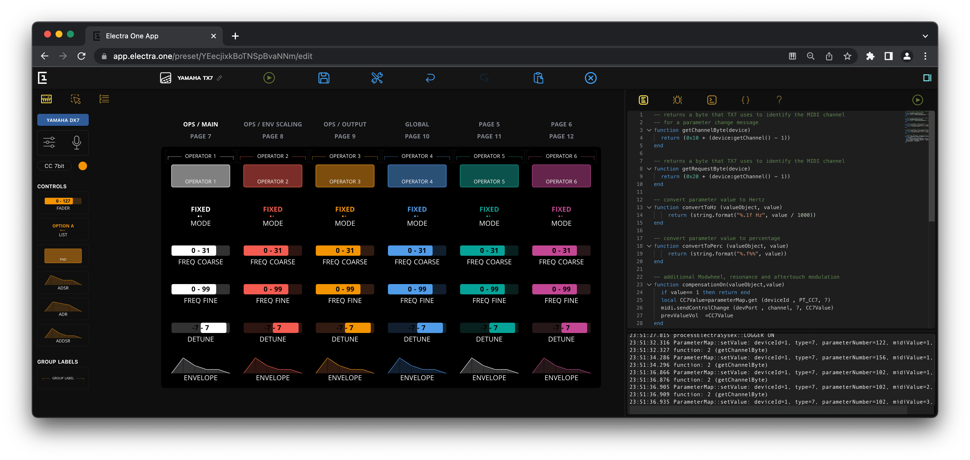
Task: Toggle the orange color dot beside CC 7bit
Action: click(x=82, y=166)
